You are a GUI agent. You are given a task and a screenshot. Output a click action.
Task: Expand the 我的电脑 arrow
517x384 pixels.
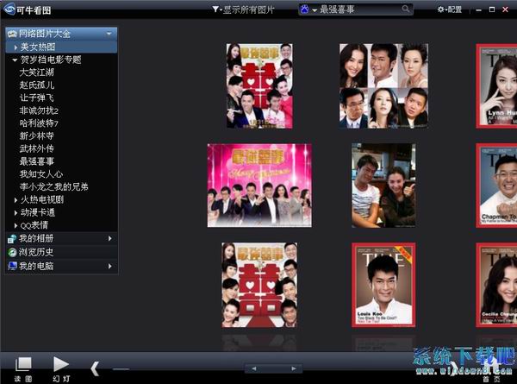[x=109, y=266]
